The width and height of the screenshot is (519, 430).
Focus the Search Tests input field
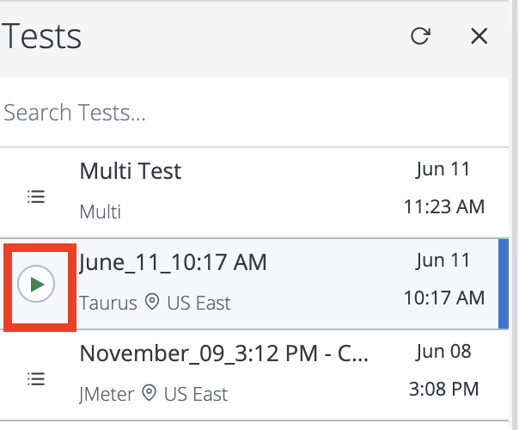254,113
